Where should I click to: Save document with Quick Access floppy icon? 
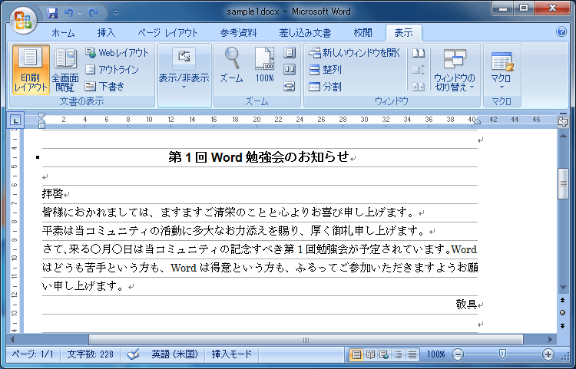(x=52, y=13)
